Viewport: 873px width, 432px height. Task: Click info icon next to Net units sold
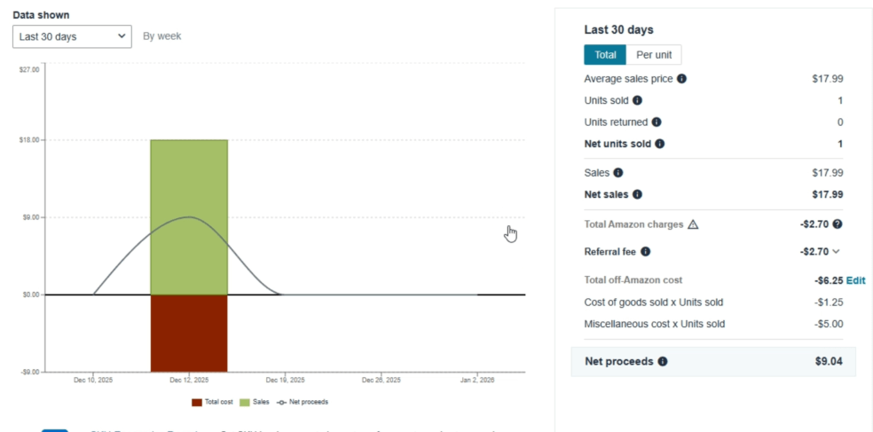click(659, 144)
